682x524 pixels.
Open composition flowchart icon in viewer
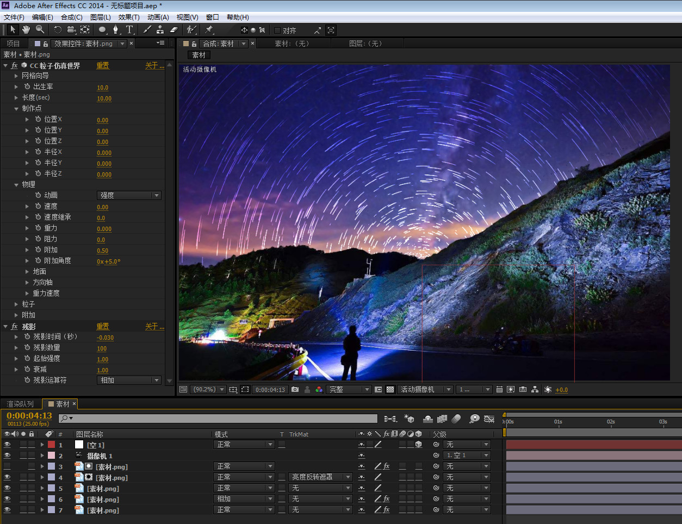(x=535, y=390)
